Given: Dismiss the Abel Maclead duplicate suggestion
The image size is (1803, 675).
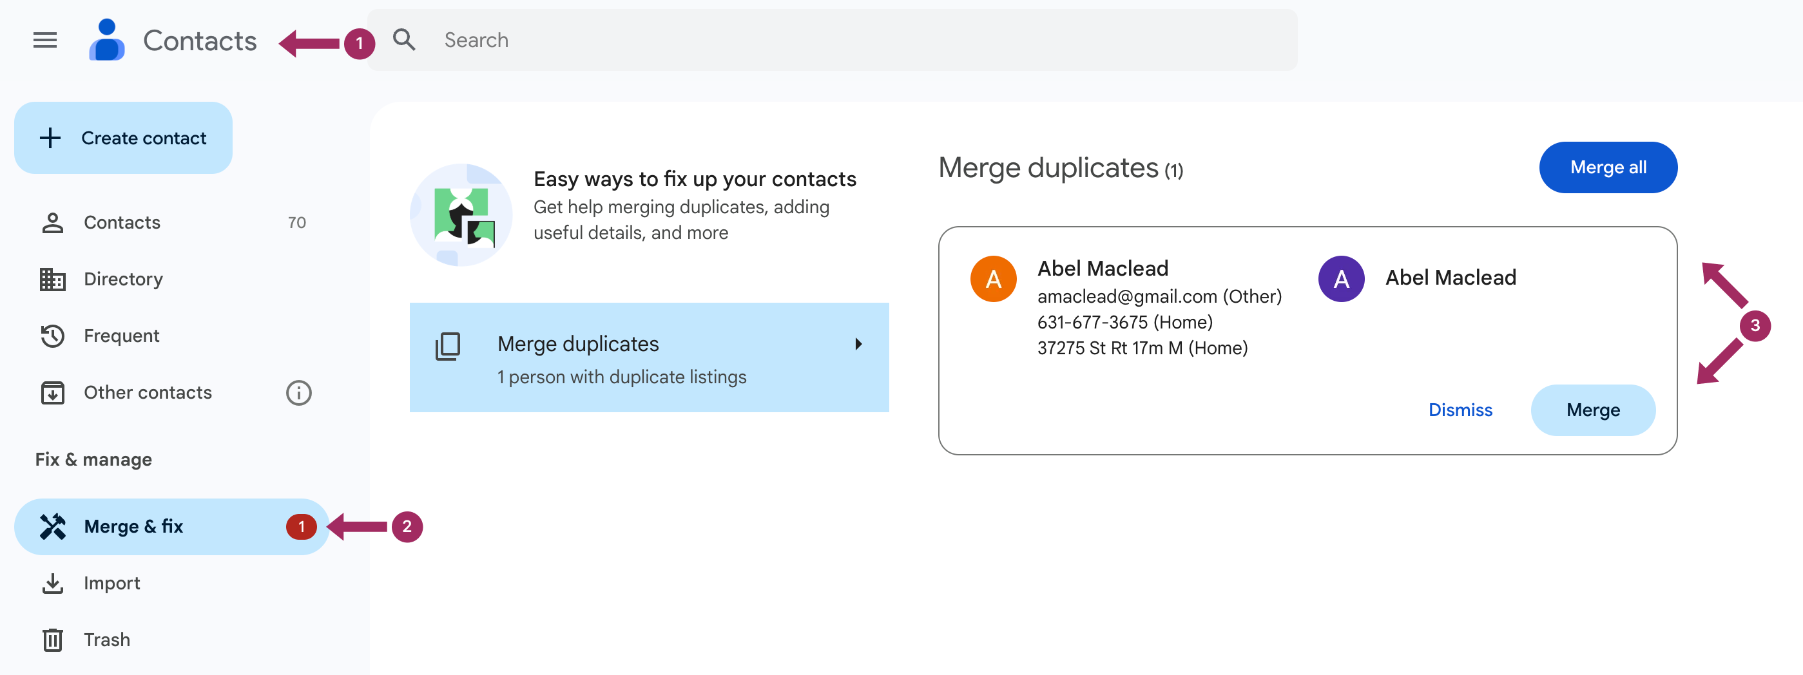Looking at the screenshot, I should (x=1460, y=410).
